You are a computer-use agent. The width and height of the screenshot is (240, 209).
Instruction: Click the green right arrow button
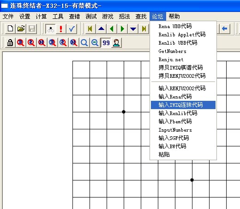tap(122, 29)
